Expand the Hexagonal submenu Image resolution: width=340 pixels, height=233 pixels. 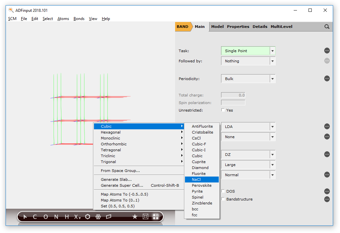click(x=139, y=132)
